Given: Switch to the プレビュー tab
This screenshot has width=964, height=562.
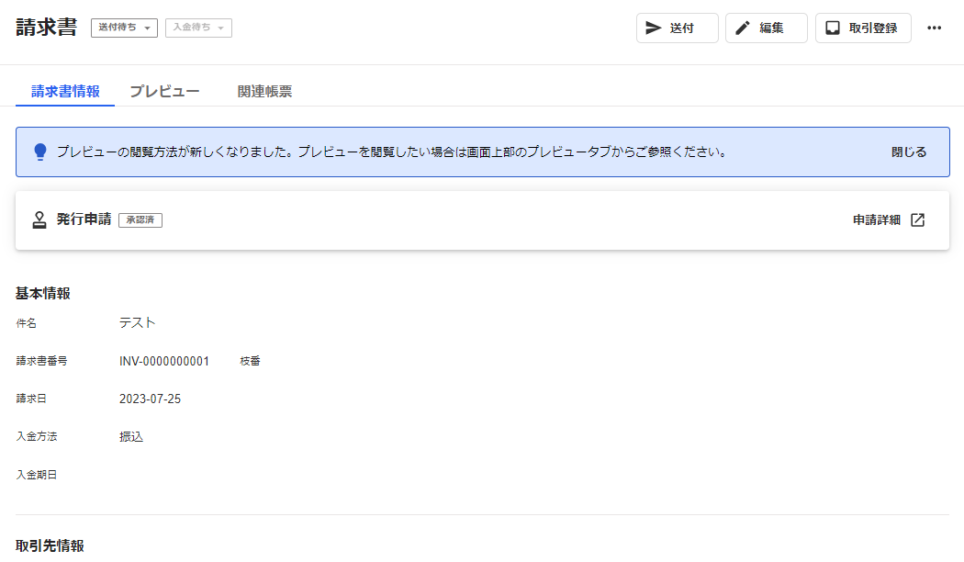Looking at the screenshot, I should pos(164,91).
